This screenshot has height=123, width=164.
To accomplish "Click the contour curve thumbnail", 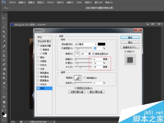I will [77, 78].
